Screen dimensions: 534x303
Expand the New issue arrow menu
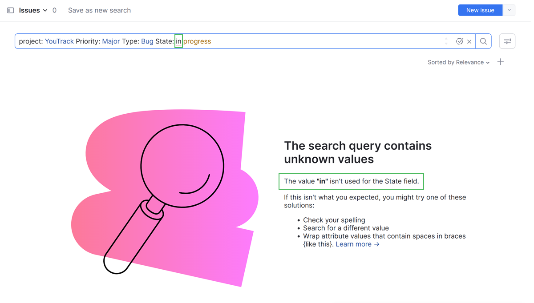pos(509,10)
